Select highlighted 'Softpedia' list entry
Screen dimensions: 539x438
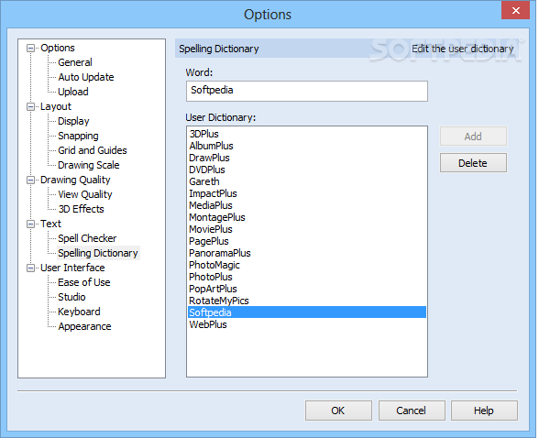[306, 312]
